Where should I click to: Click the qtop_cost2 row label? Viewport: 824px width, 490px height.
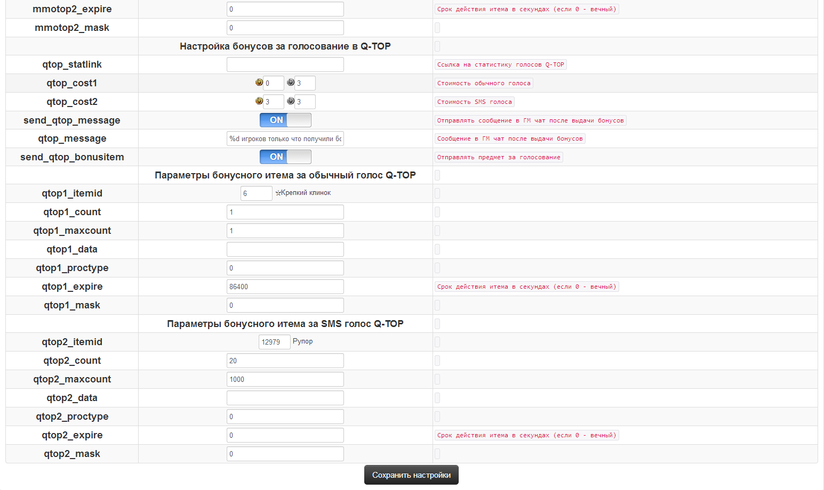[x=72, y=102]
